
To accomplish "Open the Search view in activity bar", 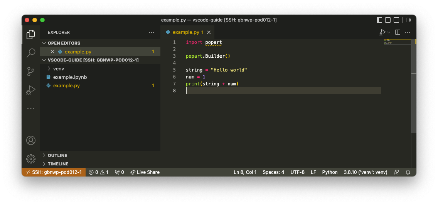I will click(x=31, y=53).
